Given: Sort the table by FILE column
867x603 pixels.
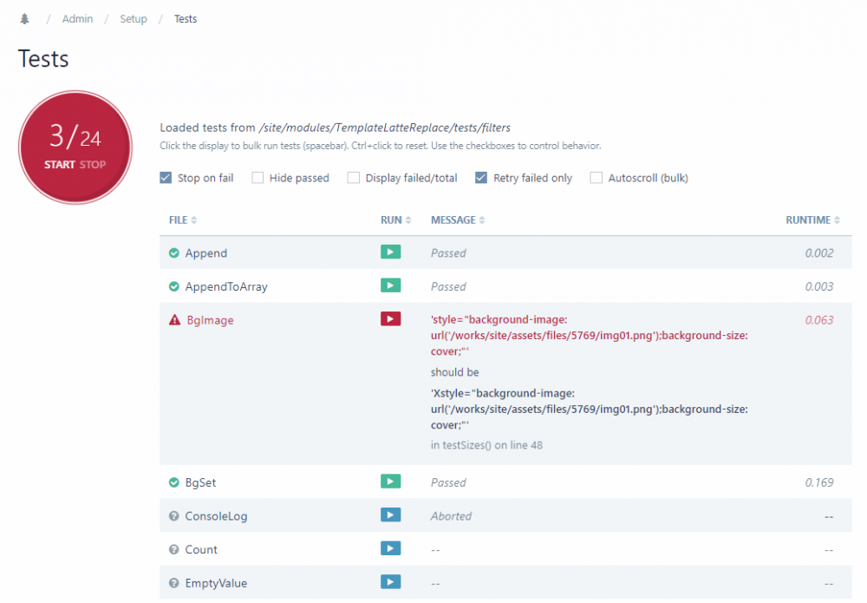Looking at the screenshot, I should 183,220.
